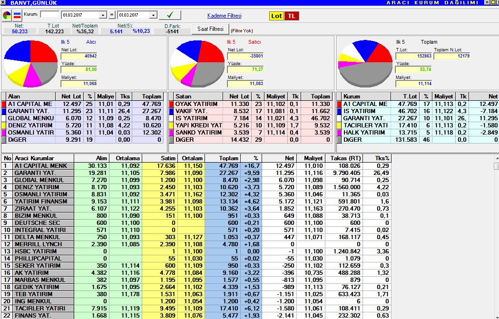Apply the date range with the green checkmark
The width and height of the screenshot is (499, 319).
(170, 15)
